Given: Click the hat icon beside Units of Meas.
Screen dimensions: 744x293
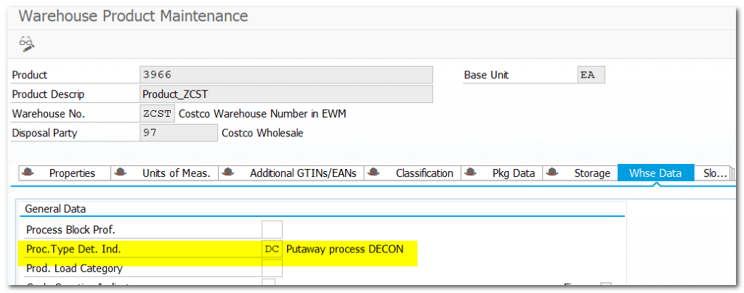Looking at the screenshot, I should (x=121, y=173).
